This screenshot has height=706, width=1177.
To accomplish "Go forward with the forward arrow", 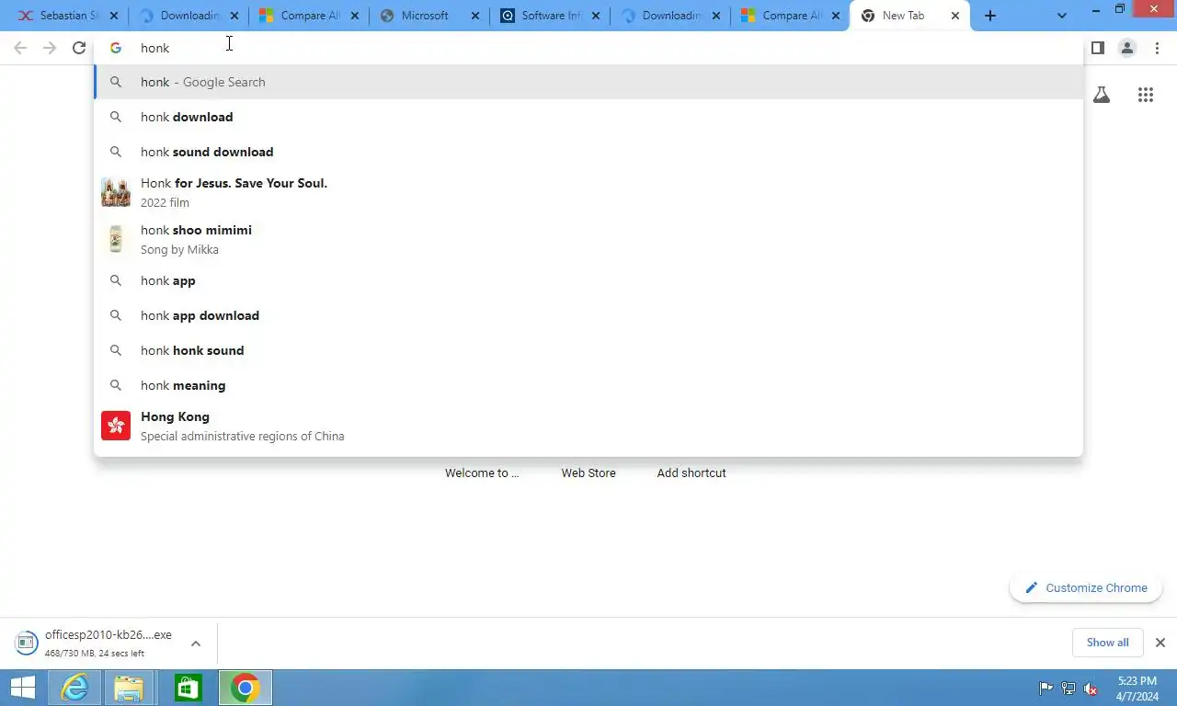I will point(50,48).
